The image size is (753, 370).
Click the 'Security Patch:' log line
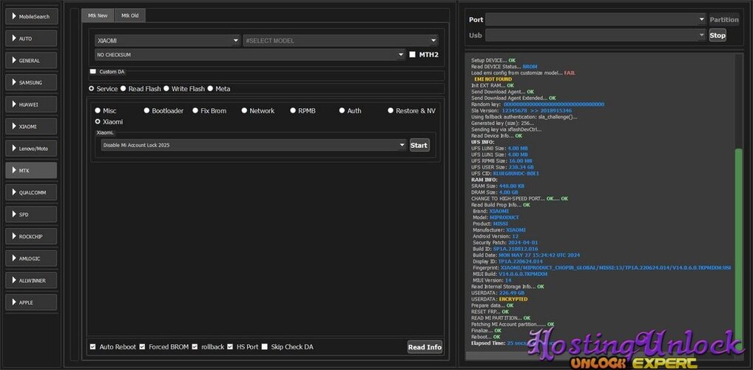pyautogui.click(x=505, y=243)
